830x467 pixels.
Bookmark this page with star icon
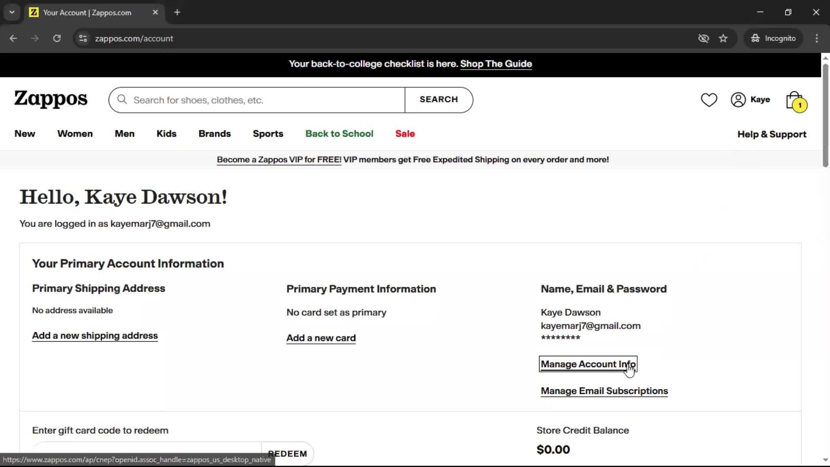pyautogui.click(x=723, y=38)
